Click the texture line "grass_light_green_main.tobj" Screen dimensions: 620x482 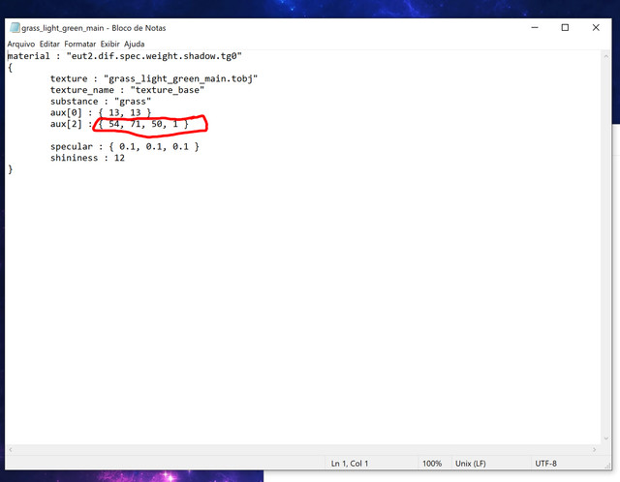154,78
